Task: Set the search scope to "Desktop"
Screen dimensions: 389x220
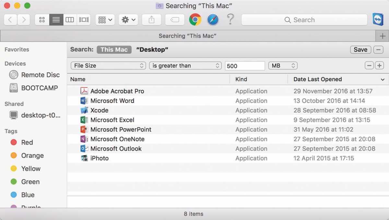Action: pos(152,49)
